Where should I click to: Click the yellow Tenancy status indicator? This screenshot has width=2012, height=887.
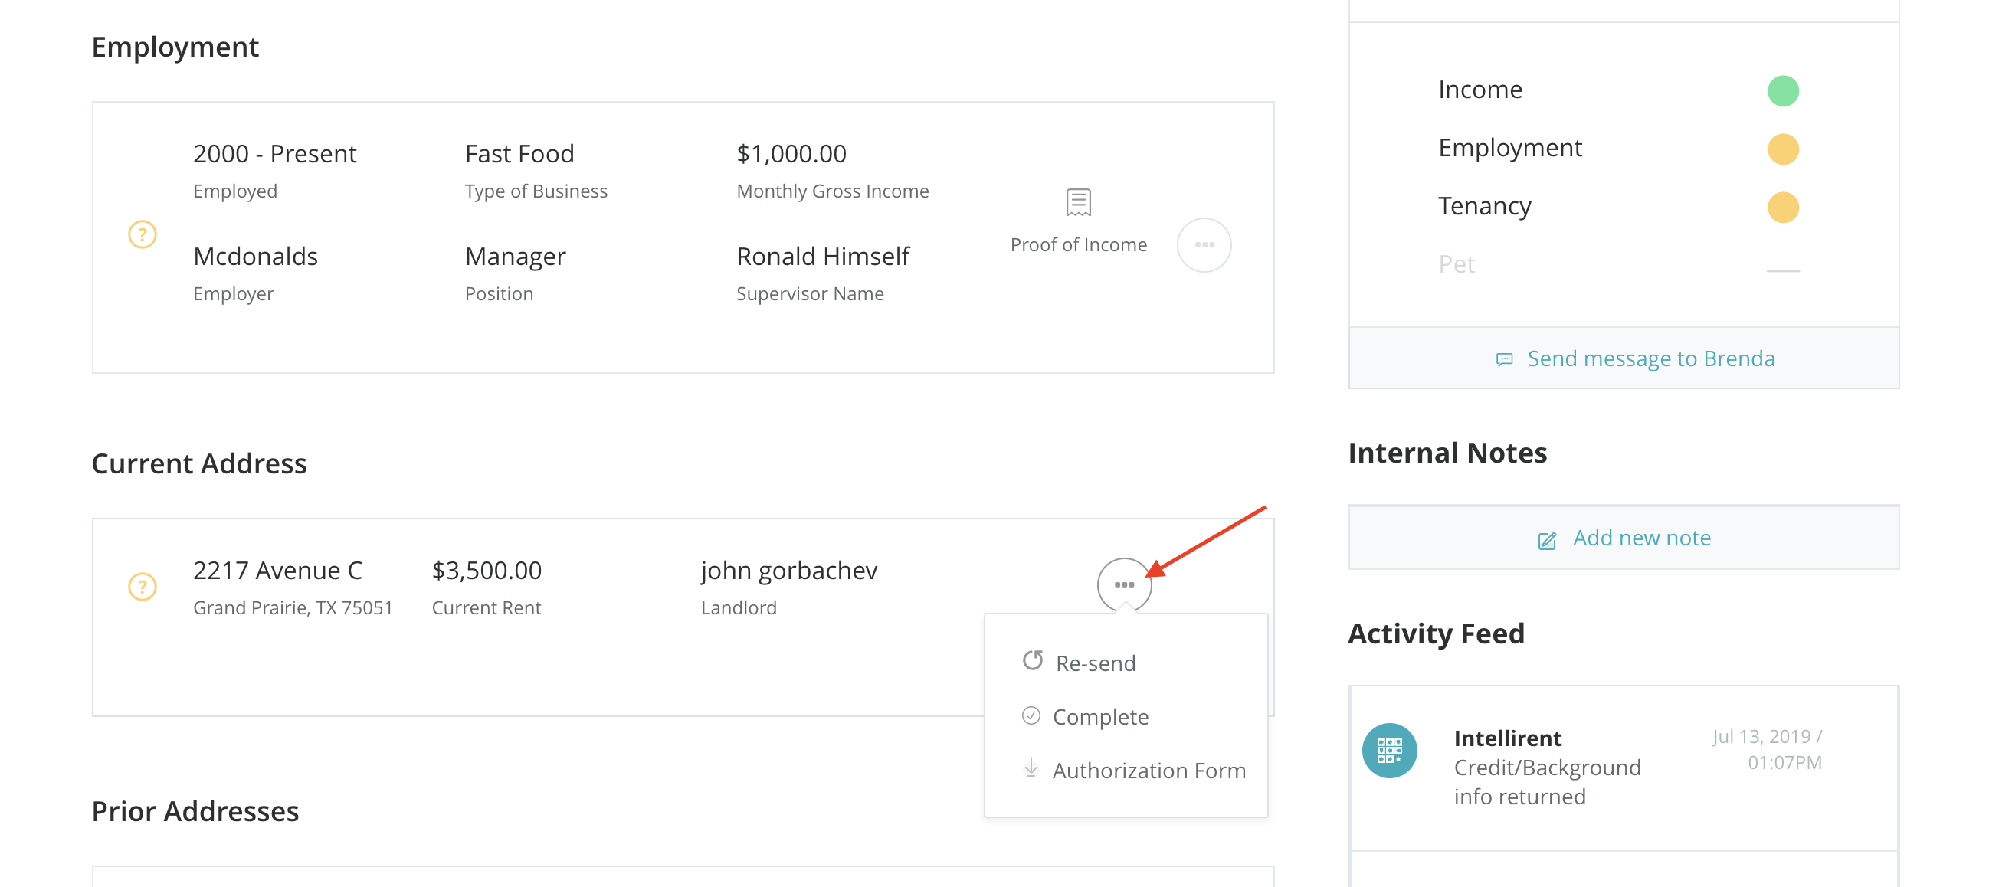[1782, 207]
